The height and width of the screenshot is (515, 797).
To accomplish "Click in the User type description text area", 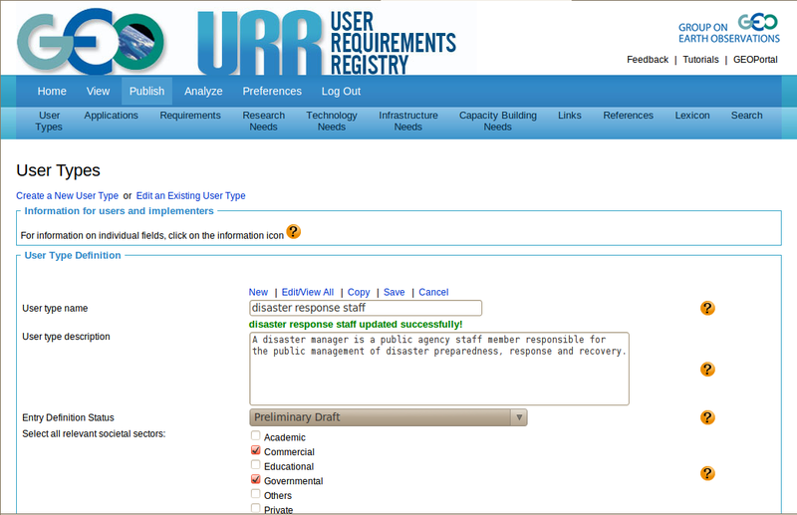I will 438,369.
